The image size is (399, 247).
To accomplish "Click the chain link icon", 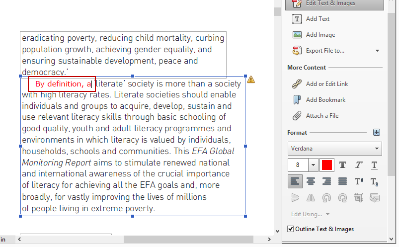I will 297,84.
